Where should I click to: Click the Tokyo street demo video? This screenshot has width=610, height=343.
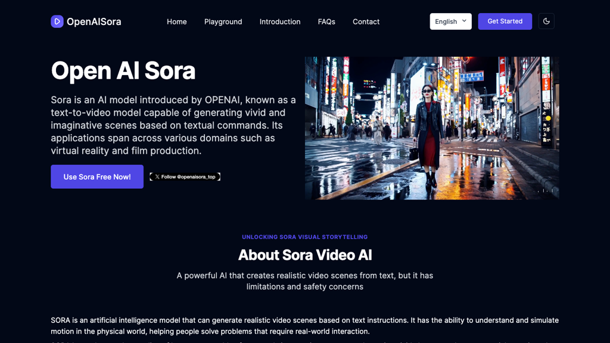(431, 127)
